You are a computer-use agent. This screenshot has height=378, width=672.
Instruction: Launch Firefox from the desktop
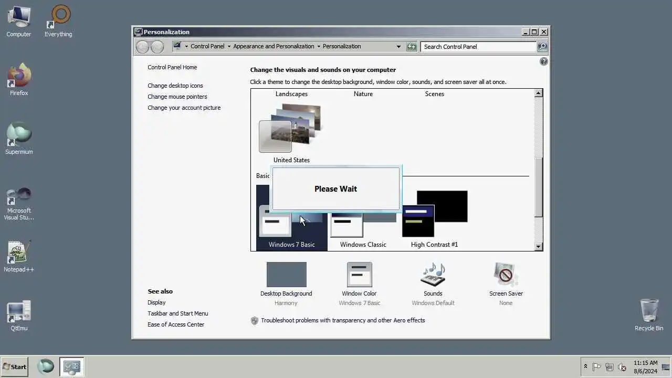19,80
